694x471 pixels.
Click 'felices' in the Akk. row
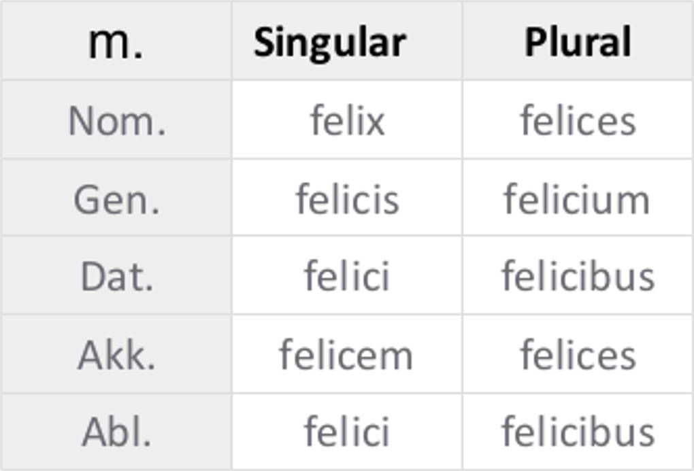578,355
